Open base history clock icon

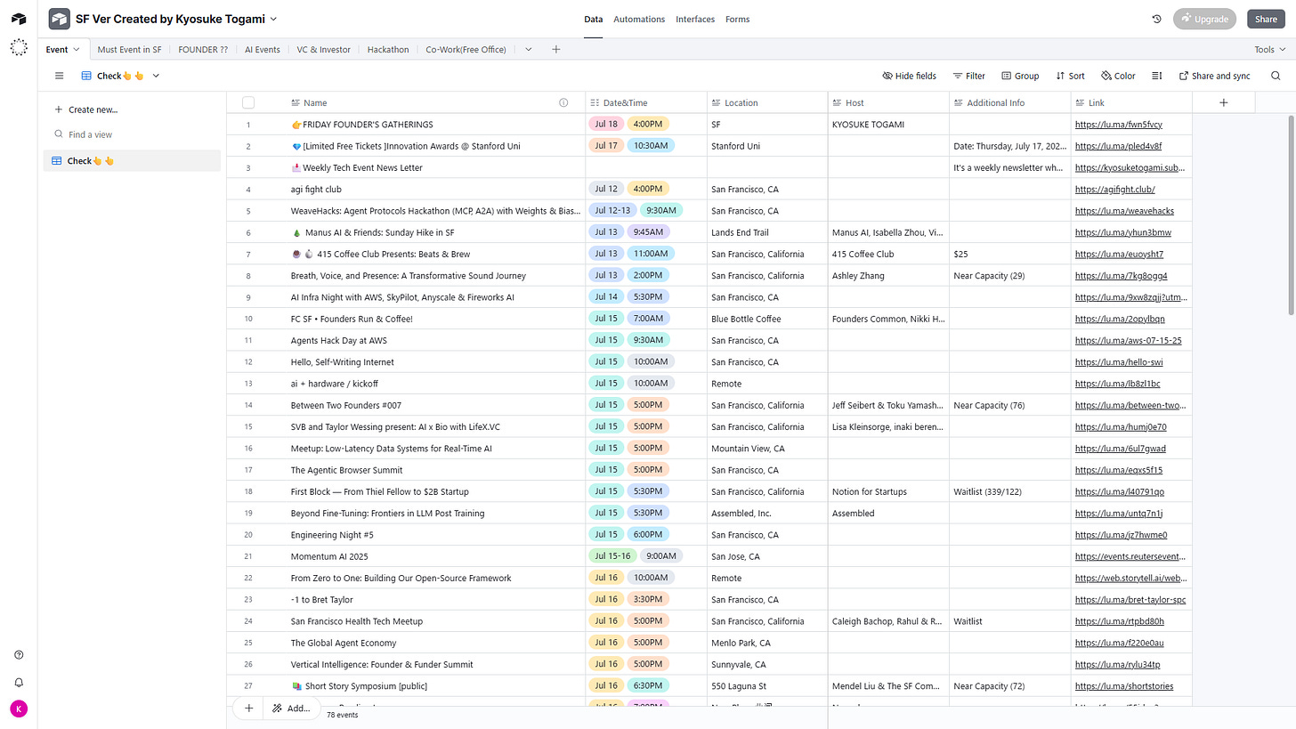[1156, 19]
